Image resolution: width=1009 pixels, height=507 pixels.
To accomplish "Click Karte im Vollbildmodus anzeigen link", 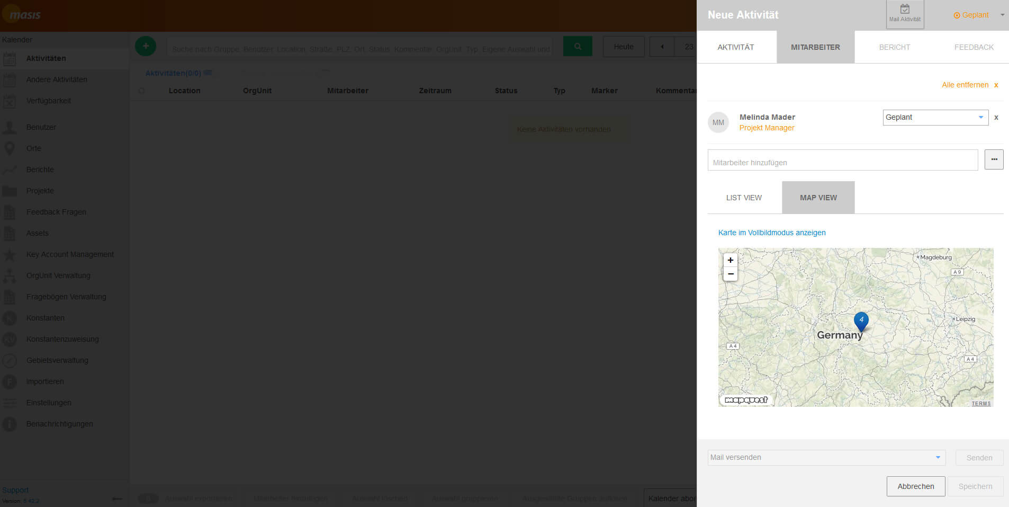I will pos(772,233).
